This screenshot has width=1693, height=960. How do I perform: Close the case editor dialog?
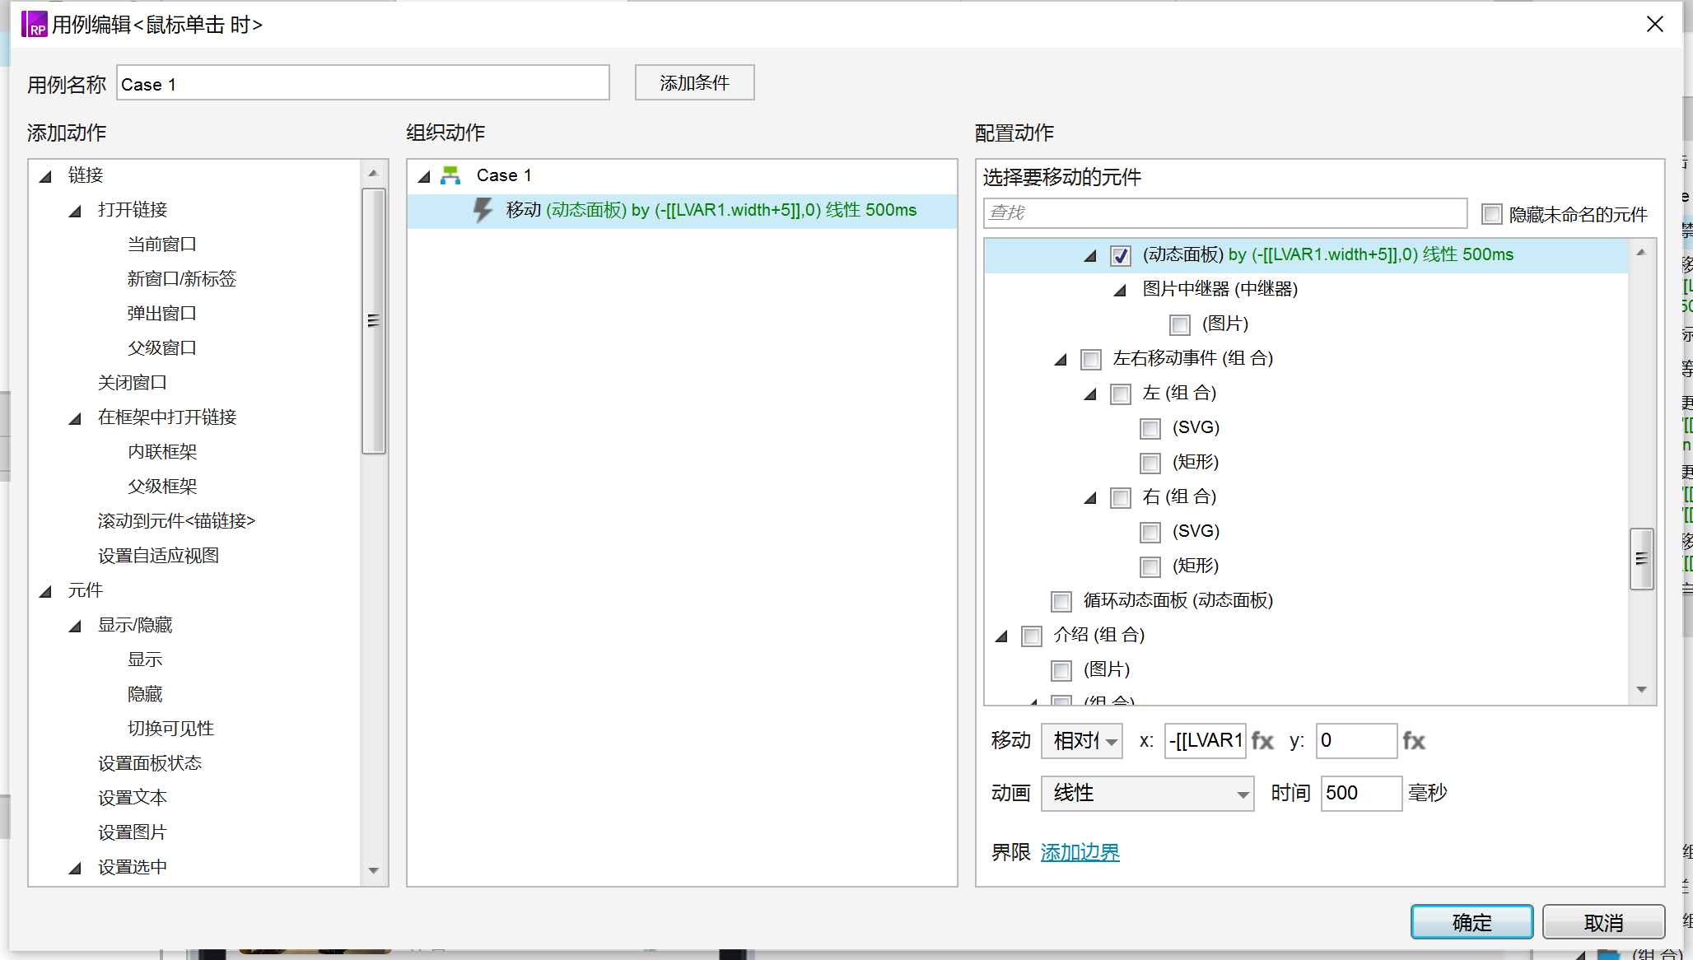point(1655,24)
